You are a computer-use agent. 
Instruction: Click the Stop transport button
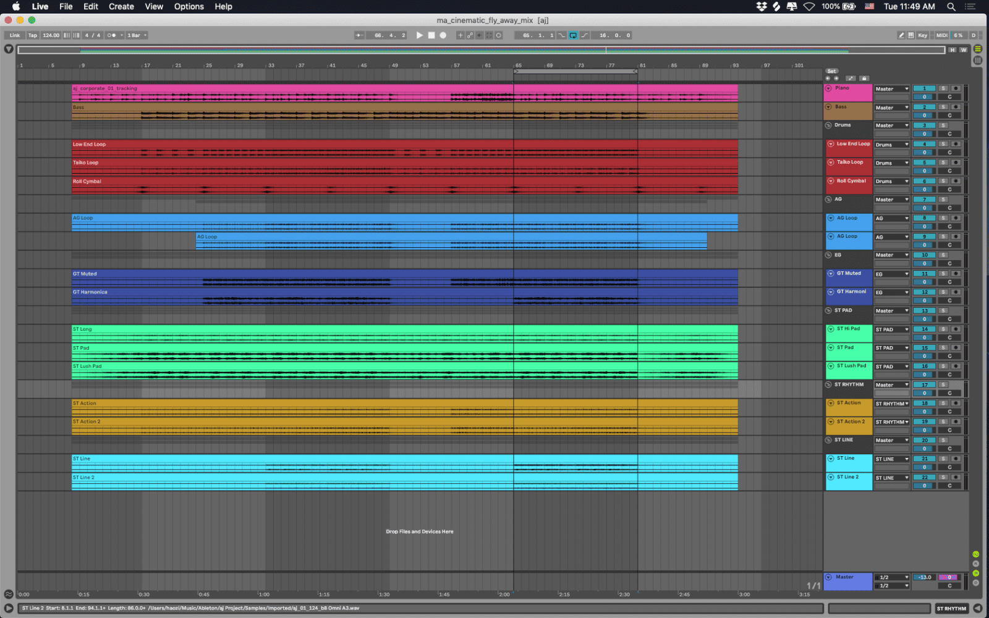tap(431, 35)
